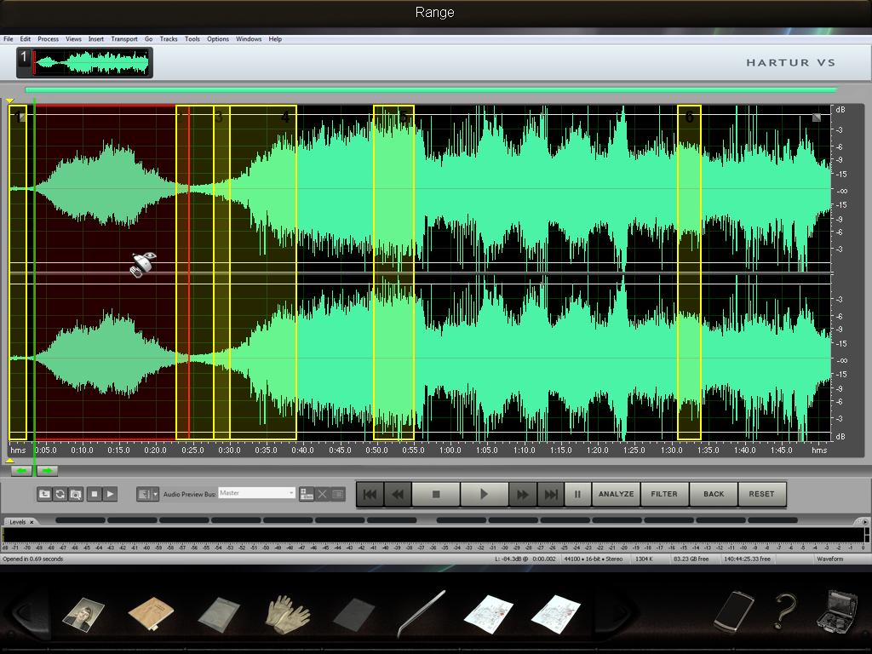Click the 44100 16-bit Stereo status entry

594,559
